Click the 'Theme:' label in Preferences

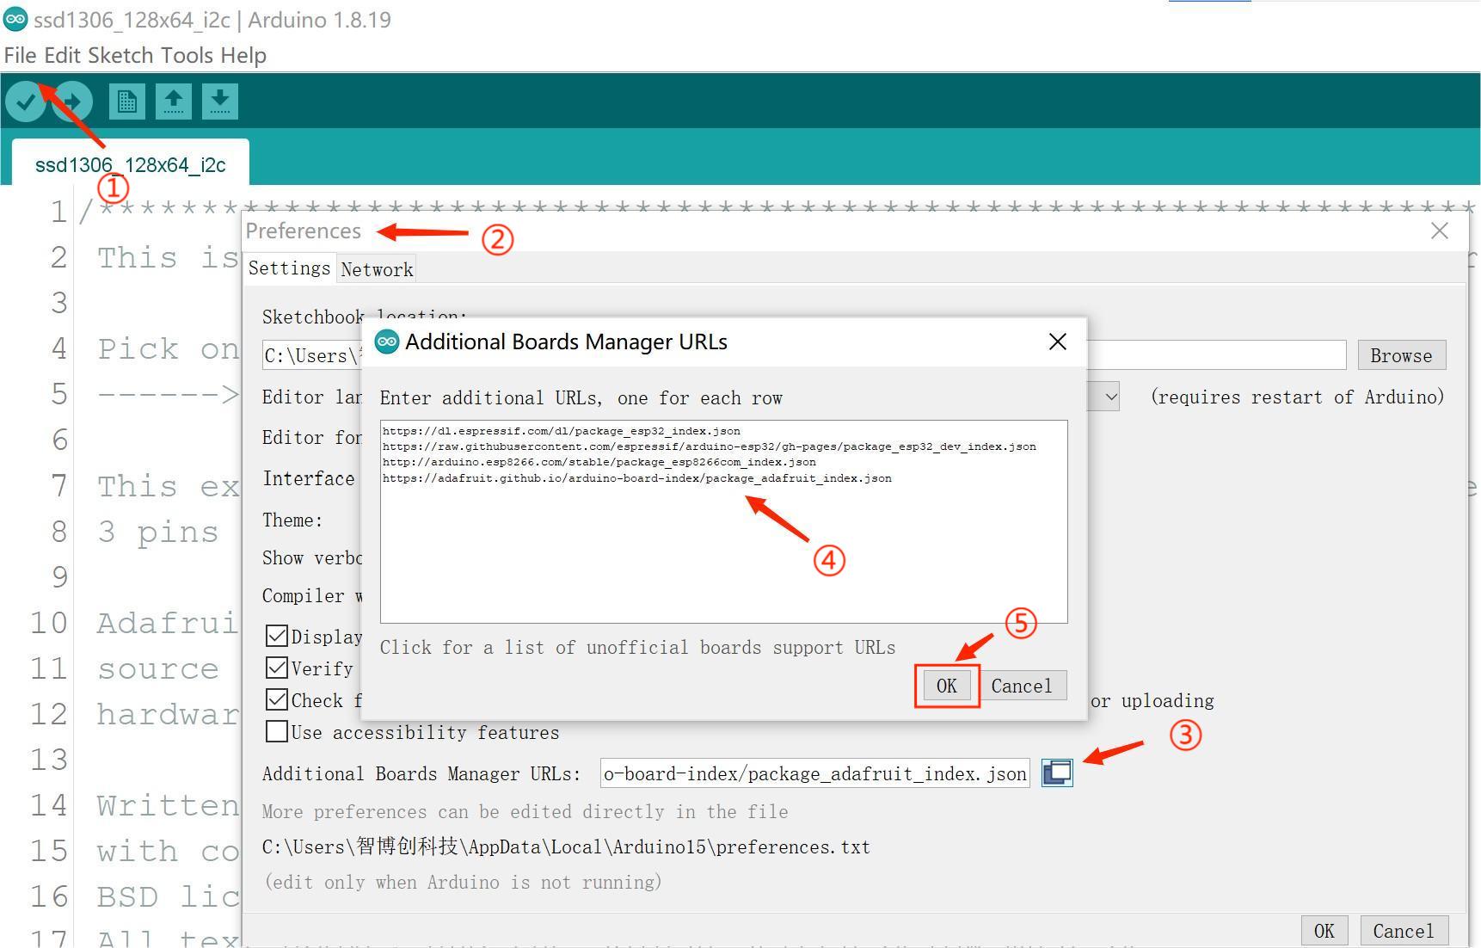(x=292, y=520)
